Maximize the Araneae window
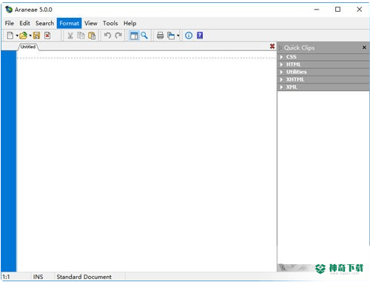This screenshot has height=282, width=370. pos(337,10)
